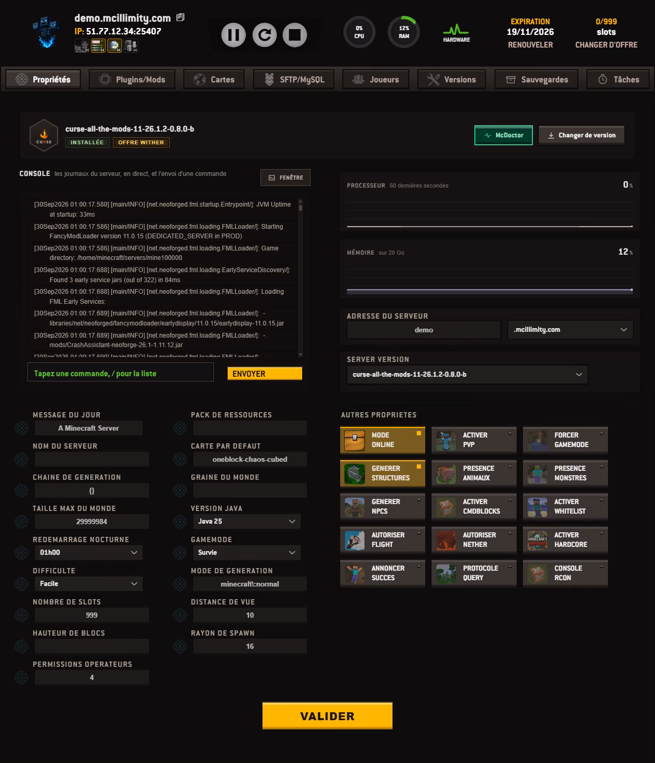
Task: Click the gear icon beside Chaine de Generation
Action: pos(21,490)
